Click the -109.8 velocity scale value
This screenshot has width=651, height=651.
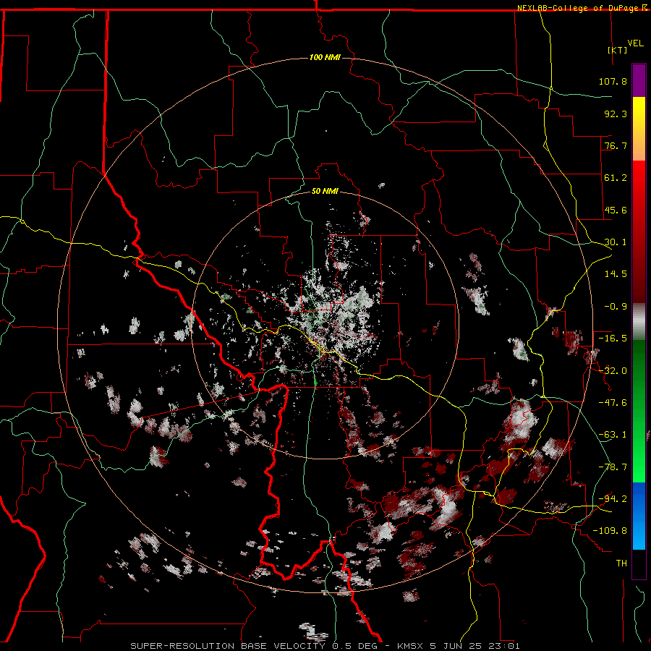[x=610, y=531]
